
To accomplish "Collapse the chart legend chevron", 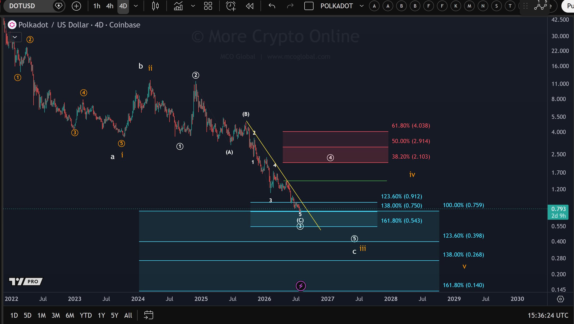I will [x=15, y=37].
